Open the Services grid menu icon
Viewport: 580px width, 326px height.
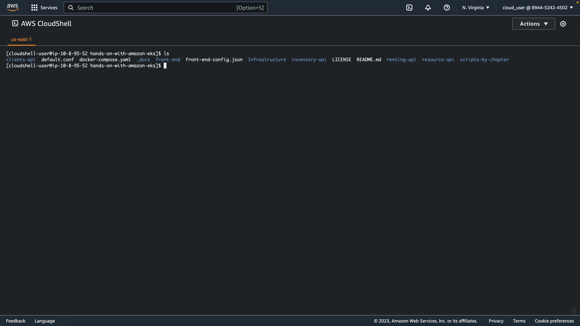(34, 8)
